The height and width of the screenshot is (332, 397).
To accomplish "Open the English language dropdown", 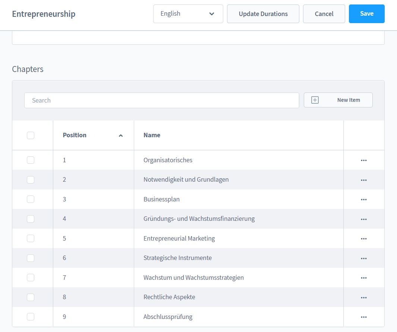I will pos(188,14).
